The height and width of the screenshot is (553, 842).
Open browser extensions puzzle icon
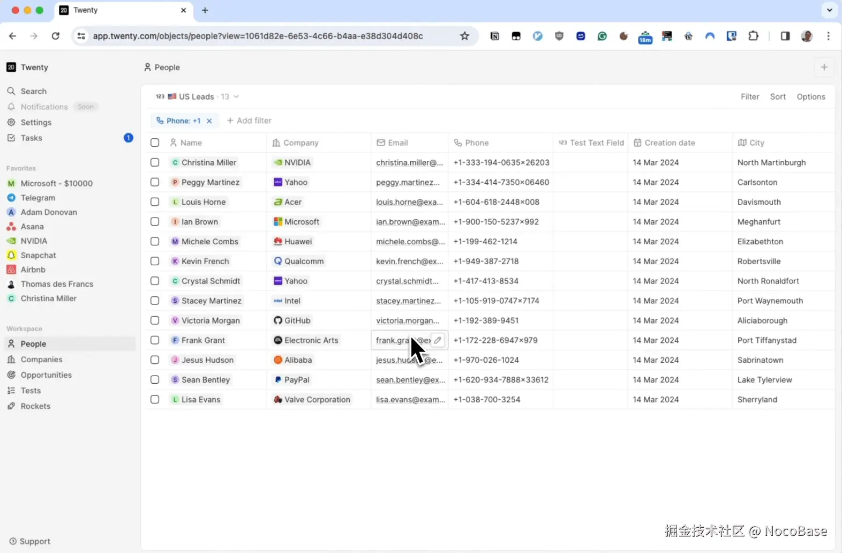(x=753, y=36)
